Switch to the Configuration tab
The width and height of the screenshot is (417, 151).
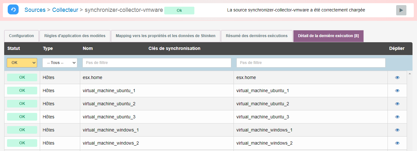point(21,36)
